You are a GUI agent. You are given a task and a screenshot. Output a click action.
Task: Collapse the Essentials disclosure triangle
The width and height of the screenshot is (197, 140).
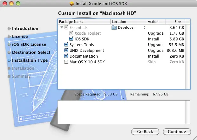click(62, 28)
